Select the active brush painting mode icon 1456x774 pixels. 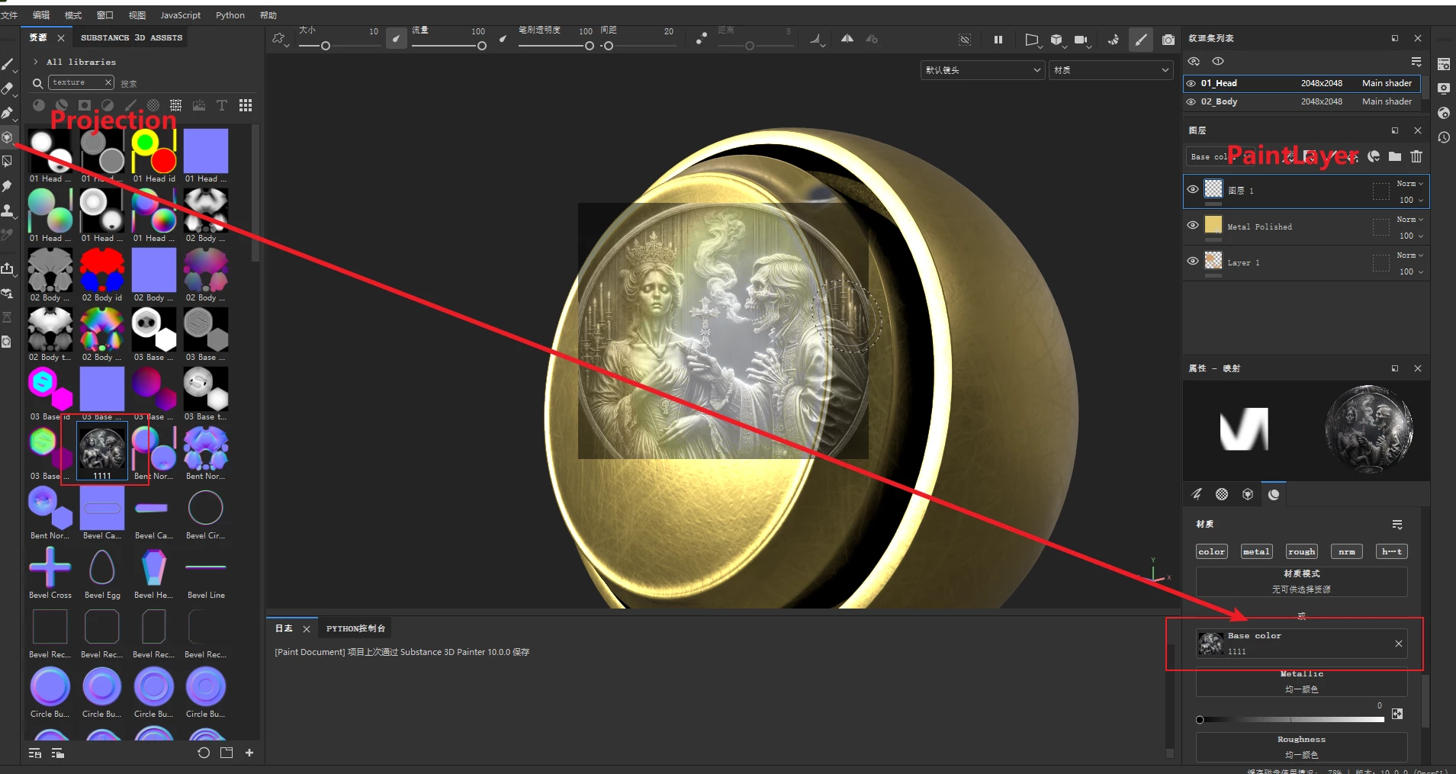point(1141,40)
